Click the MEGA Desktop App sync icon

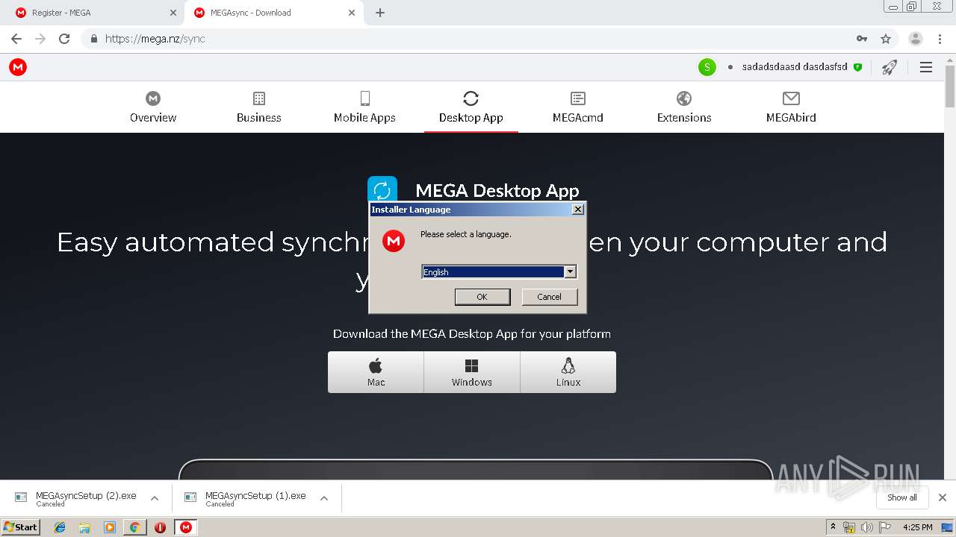click(x=382, y=189)
